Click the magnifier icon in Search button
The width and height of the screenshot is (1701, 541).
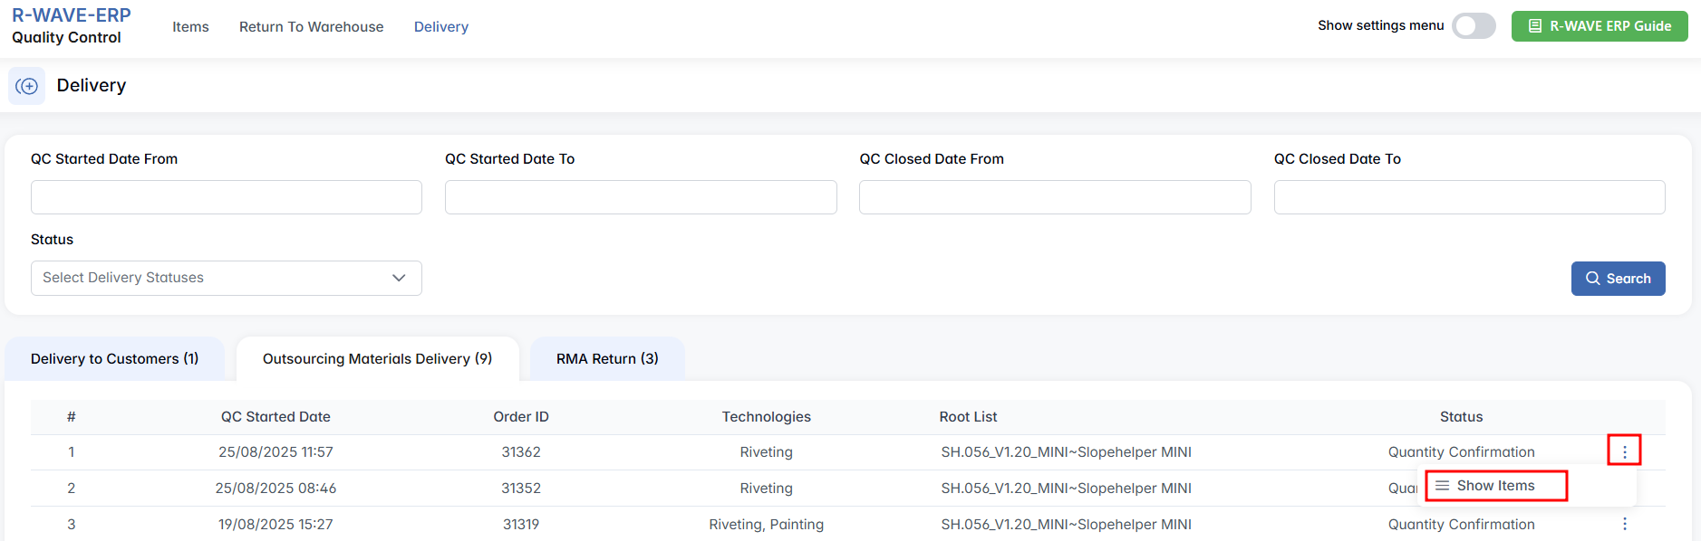tap(1592, 279)
